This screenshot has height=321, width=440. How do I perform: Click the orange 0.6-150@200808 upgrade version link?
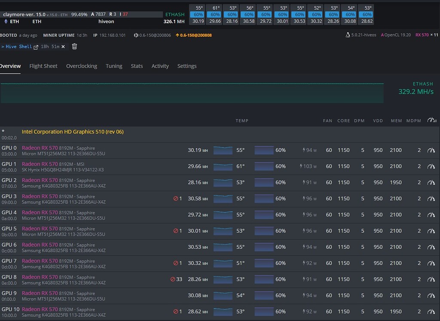point(193,35)
